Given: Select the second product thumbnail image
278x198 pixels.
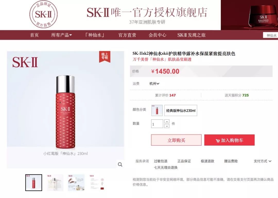Looking at the screenshot, I should click(55, 183).
